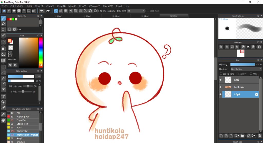Select the transparent color swatch

click(x=11, y=48)
